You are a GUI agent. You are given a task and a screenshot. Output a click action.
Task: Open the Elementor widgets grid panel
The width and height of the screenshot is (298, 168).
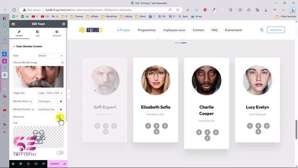64,24
